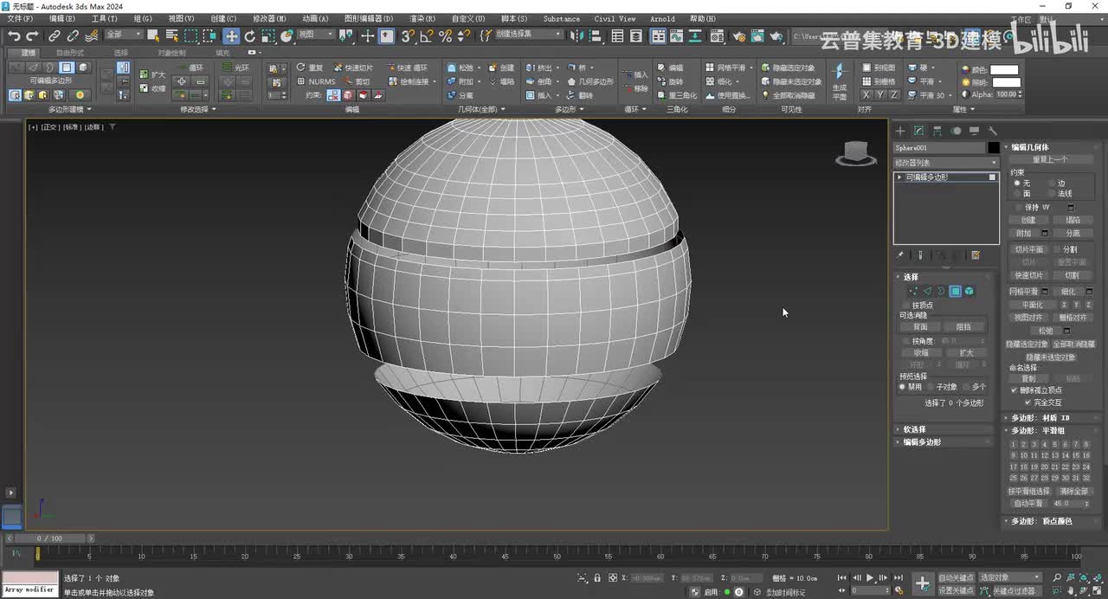
Task: Select Element sub-object level icon
Action: [x=969, y=292]
